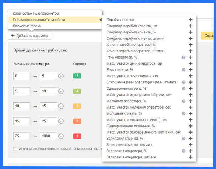216x169 pixels.
Task: Click plus for Залипания оператора, шт/мин
Action: point(190,157)
